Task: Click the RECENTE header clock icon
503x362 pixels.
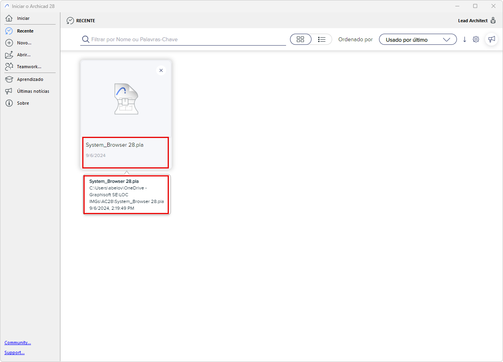Action: [x=70, y=21]
